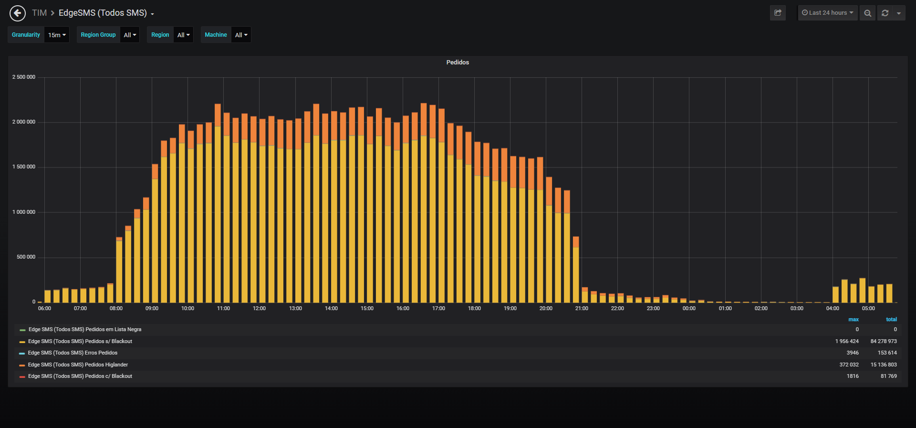The image size is (916, 428).
Task: Open the refresh interval dropdown arrow
Action: pyautogui.click(x=899, y=13)
